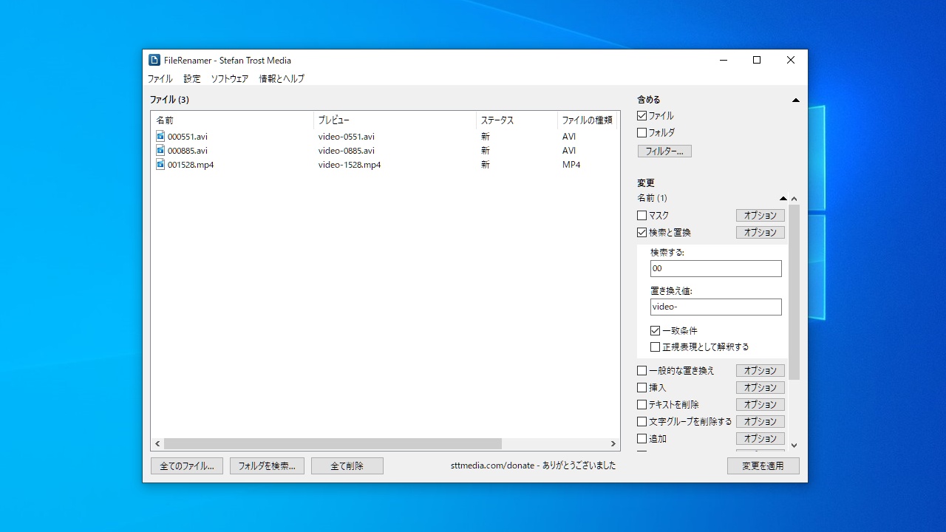The height and width of the screenshot is (532, 946).
Task: Open オプション for 文字グループを削除する
Action: (x=760, y=422)
